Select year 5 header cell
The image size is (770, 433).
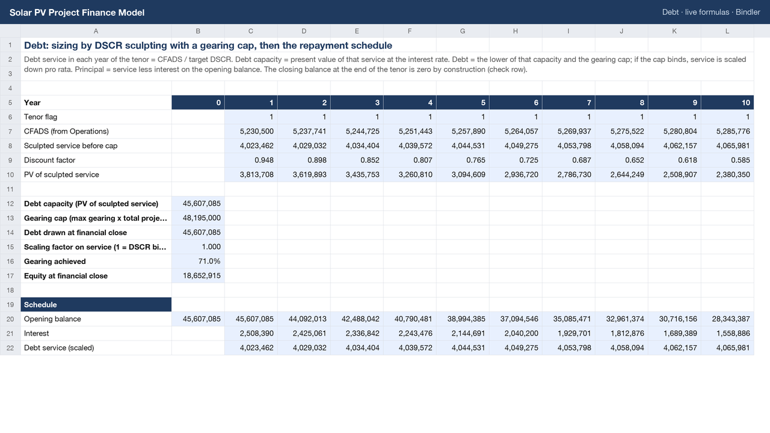[463, 102]
